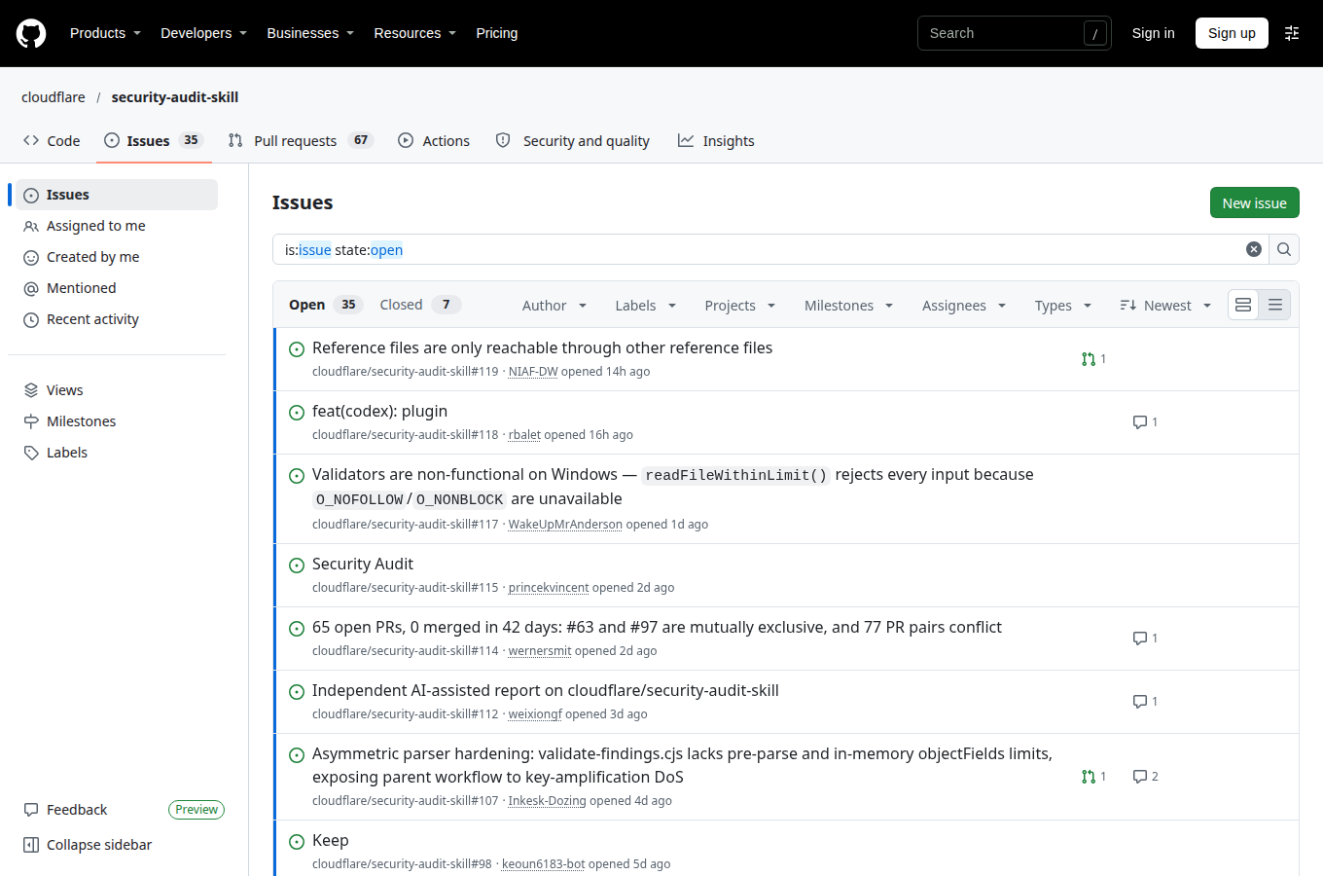Switch to the Pull requests tab
The image size is (1323, 876).
tap(301, 141)
